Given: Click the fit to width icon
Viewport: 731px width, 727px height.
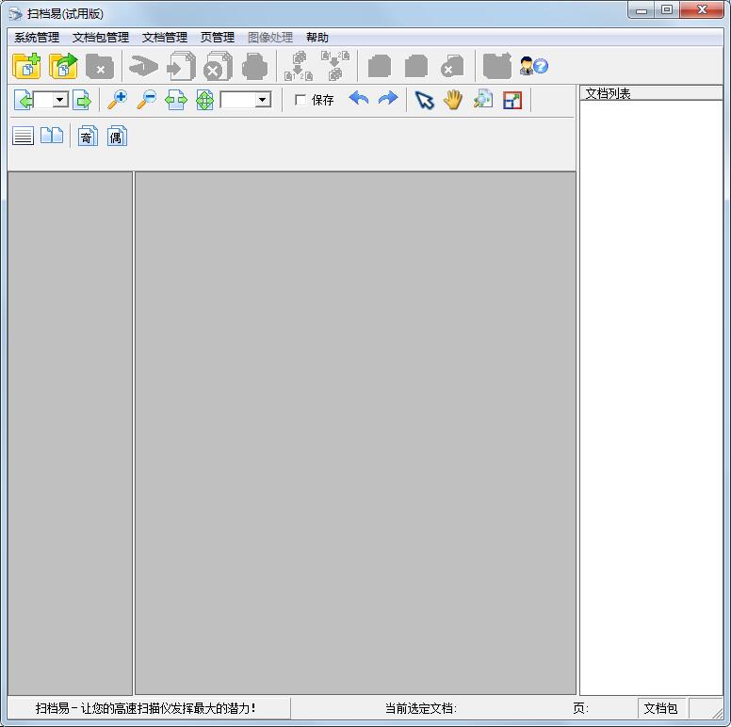Looking at the screenshot, I should click(x=176, y=100).
